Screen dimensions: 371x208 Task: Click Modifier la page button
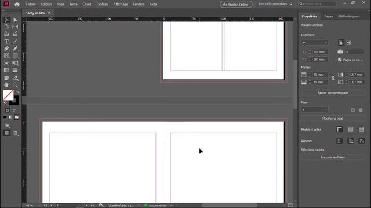tap(333, 118)
